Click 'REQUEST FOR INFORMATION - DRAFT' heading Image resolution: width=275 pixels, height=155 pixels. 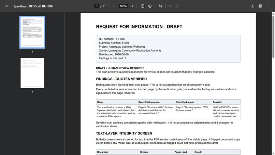coord(139,27)
